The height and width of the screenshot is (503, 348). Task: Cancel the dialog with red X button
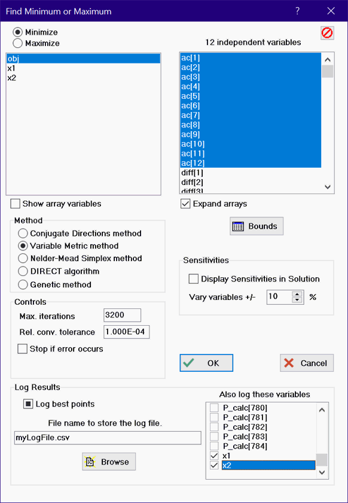tap(307, 363)
